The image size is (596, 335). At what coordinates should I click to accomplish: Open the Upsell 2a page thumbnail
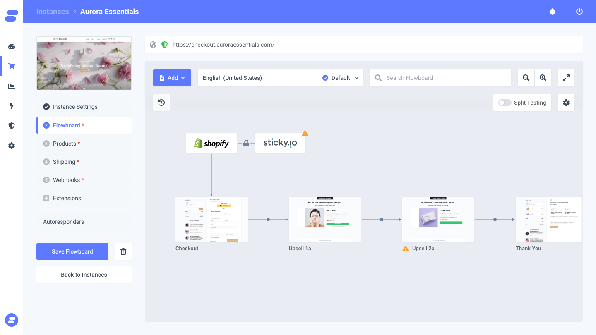[x=438, y=219]
